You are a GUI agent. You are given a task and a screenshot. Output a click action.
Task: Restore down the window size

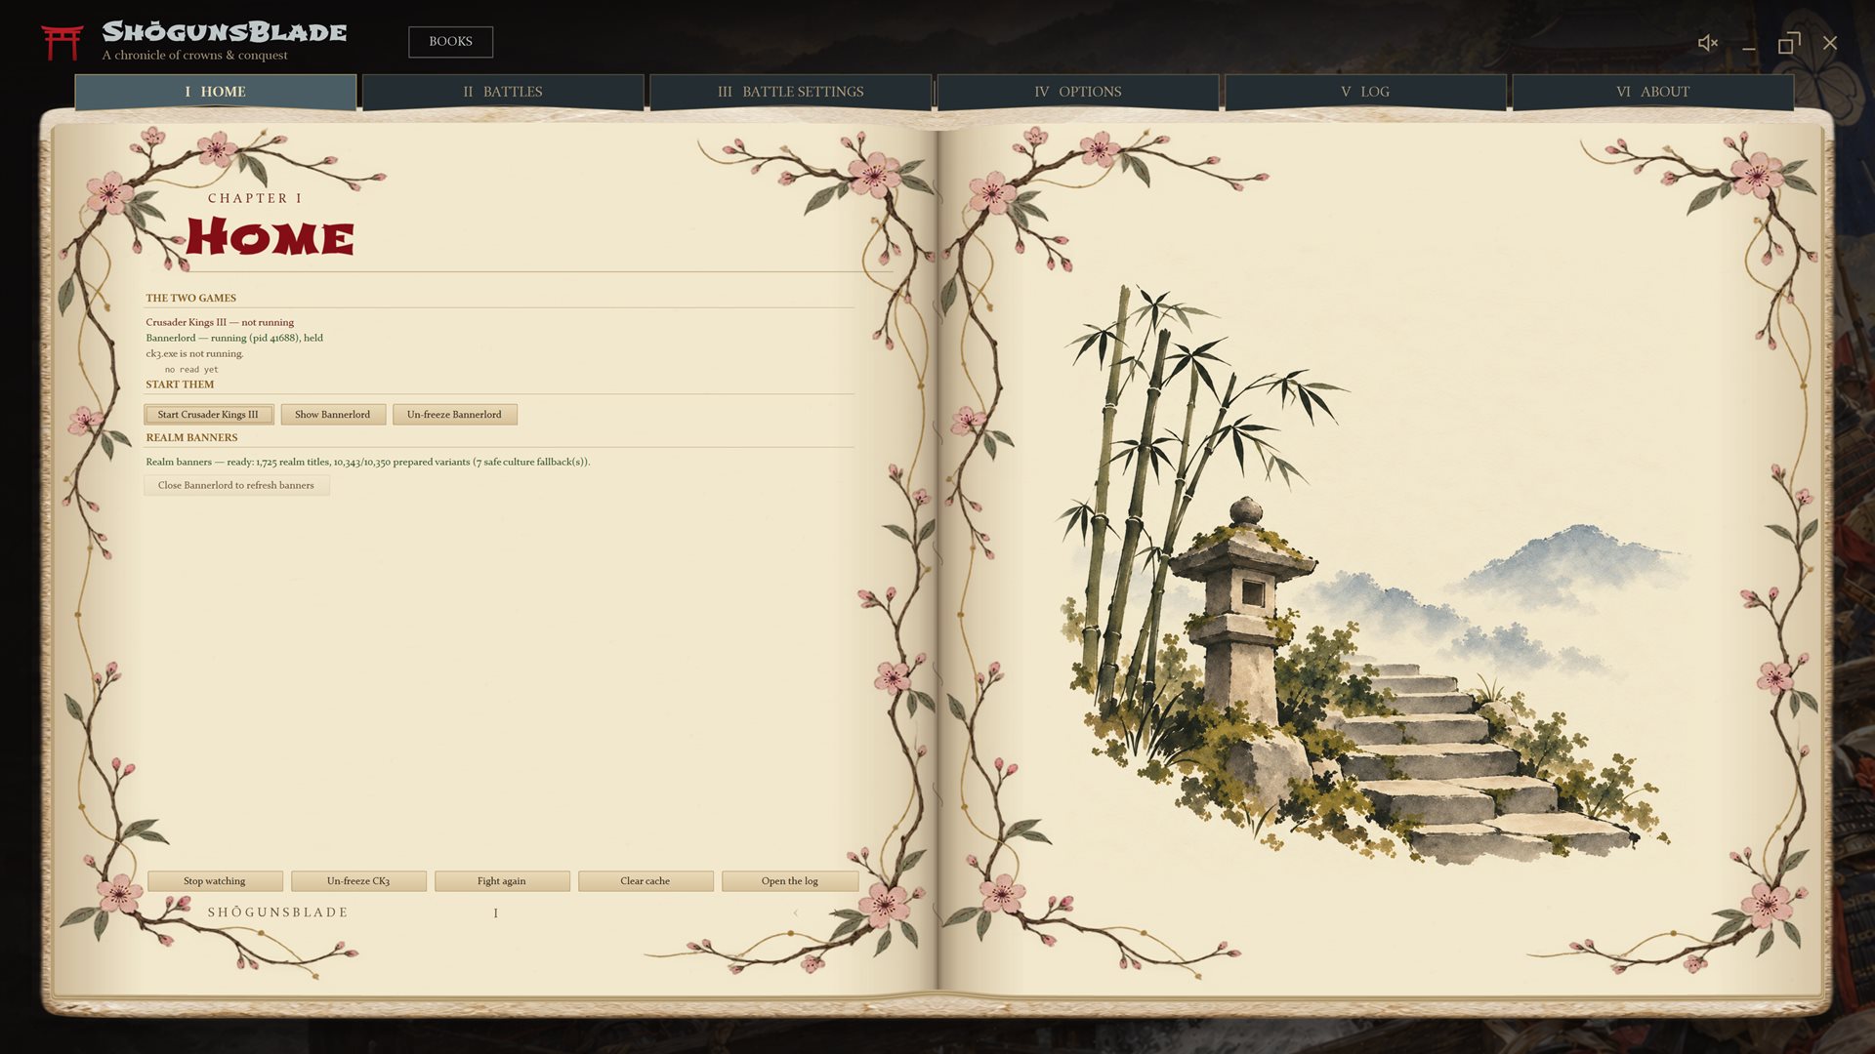coord(1789,43)
